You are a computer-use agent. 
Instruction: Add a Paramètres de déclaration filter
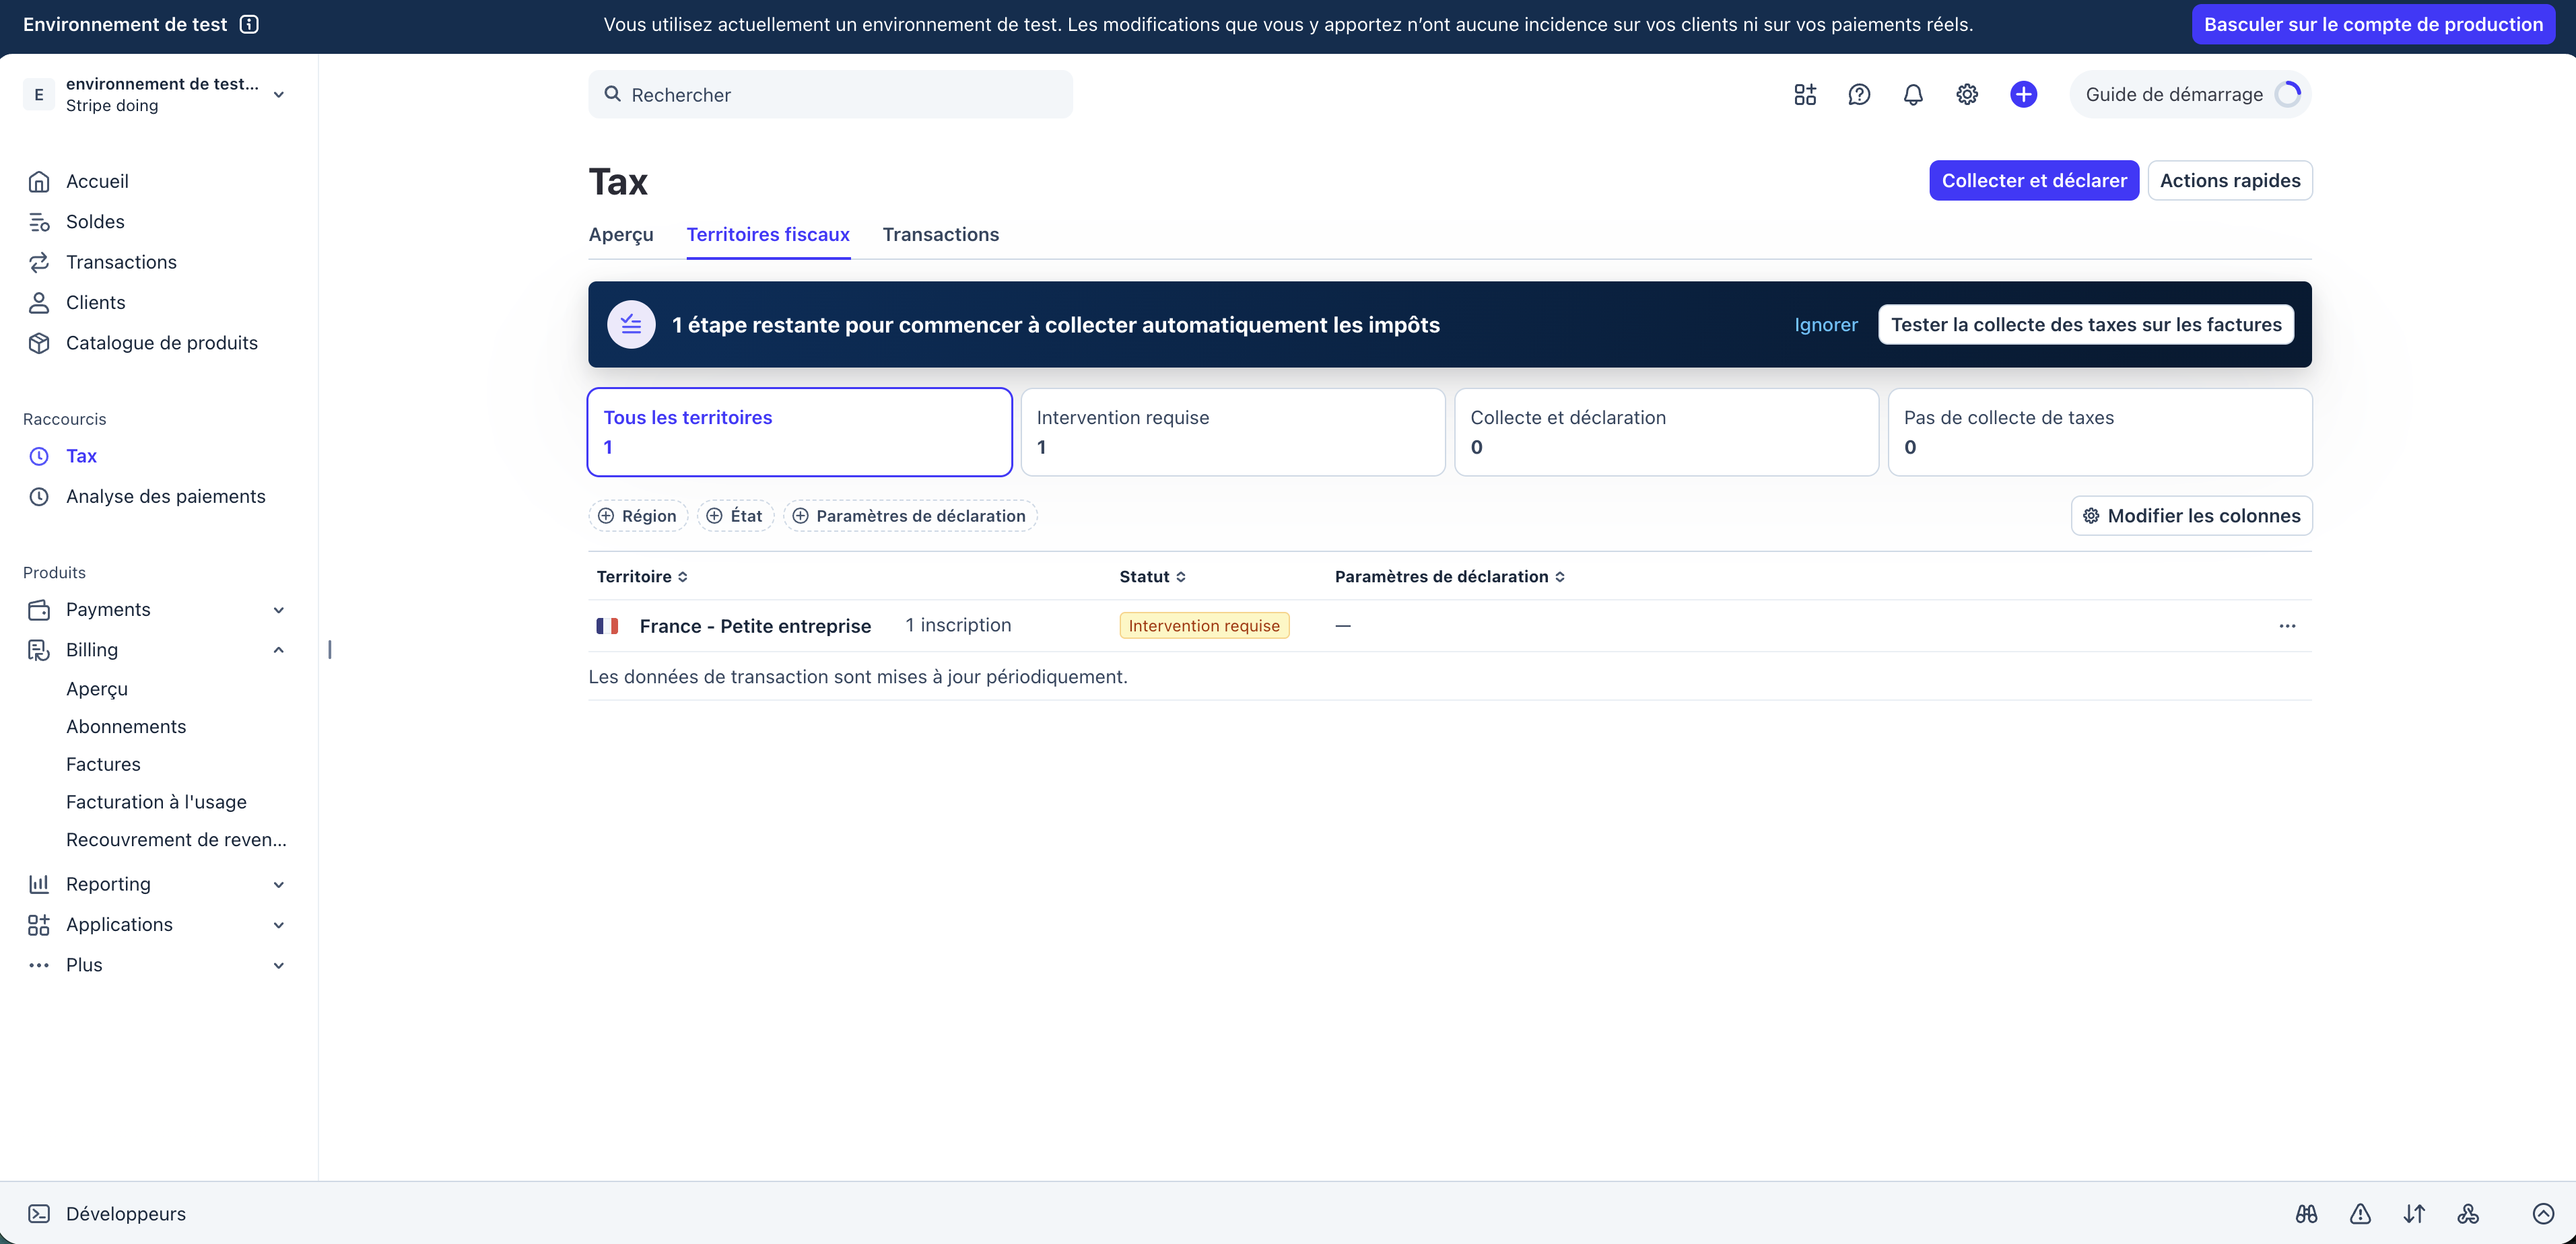[x=910, y=516]
